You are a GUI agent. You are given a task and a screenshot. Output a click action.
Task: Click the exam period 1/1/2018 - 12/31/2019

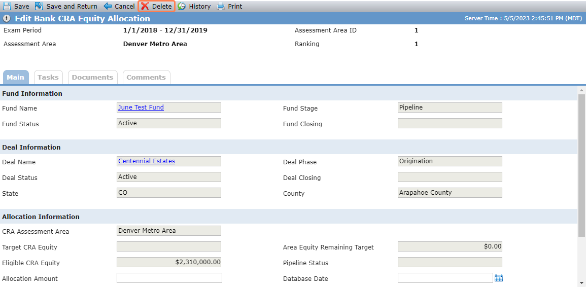click(165, 30)
